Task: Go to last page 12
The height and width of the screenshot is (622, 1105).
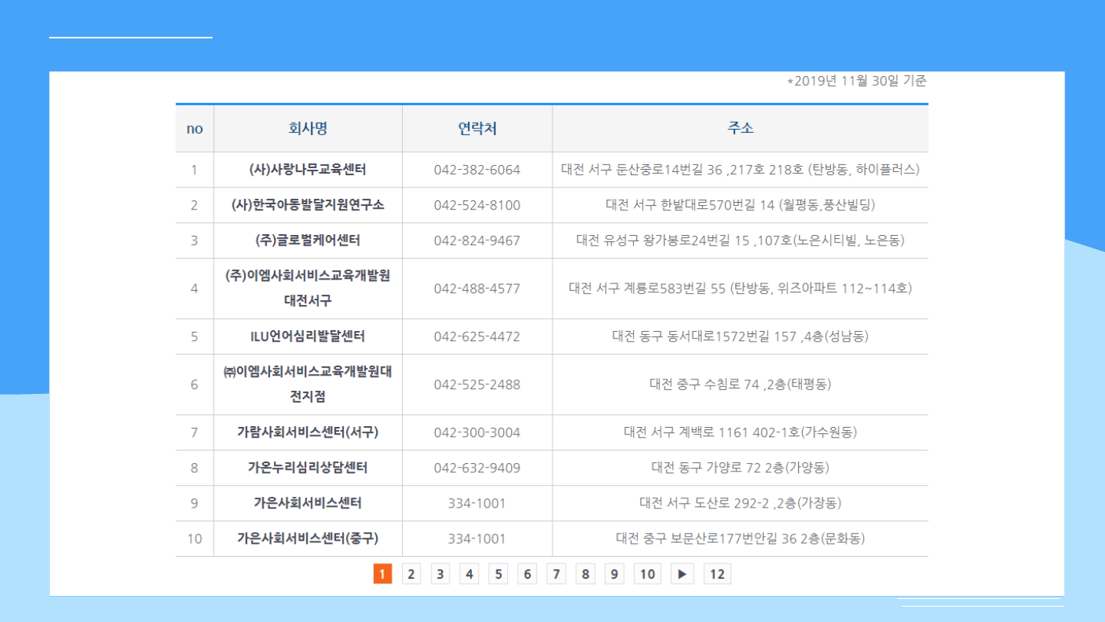Action: point(717,574)
